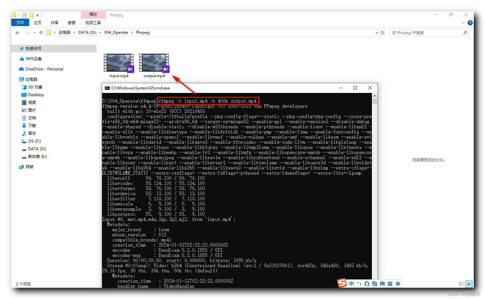Select the input.mp4 video thumbnail
This screenshot has height=299, width=485.
pos(119,63)
